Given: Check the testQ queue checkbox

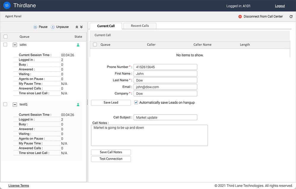Looking at the screenshot, I should click(x=5, y=104).
